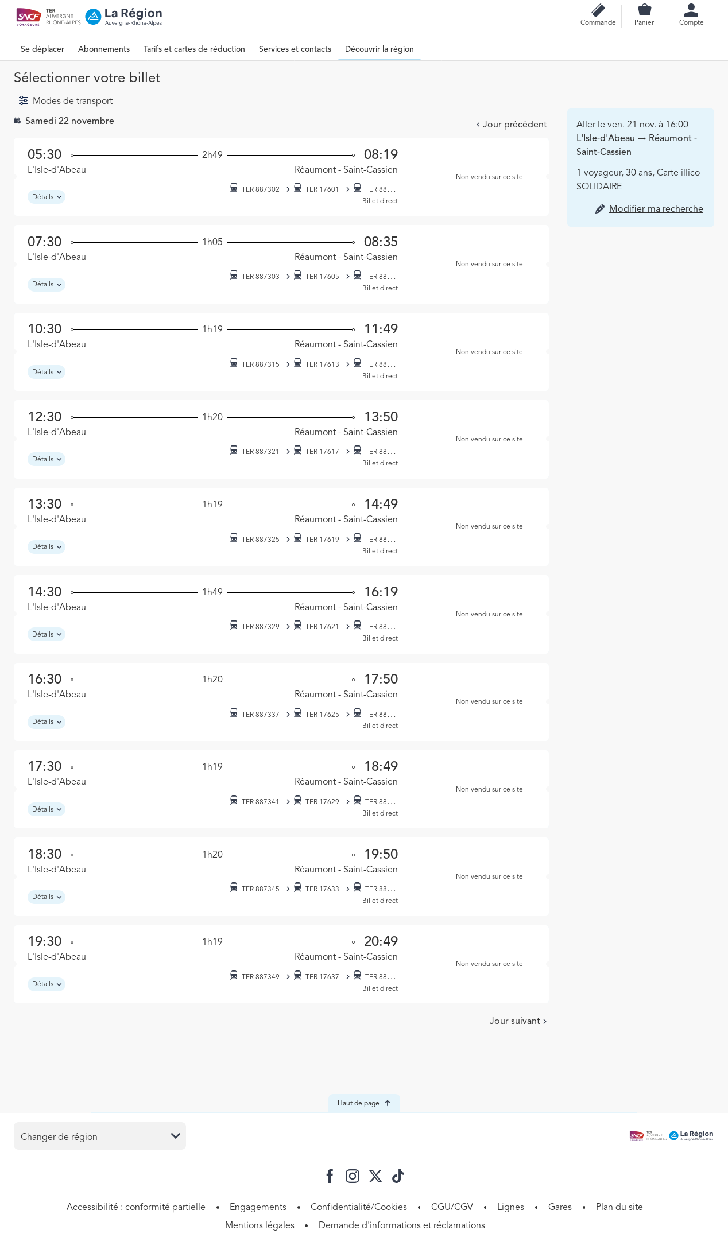Open Tarifs et cartes de réduction menu
728x1253 pixels.
tap(194, 49)
